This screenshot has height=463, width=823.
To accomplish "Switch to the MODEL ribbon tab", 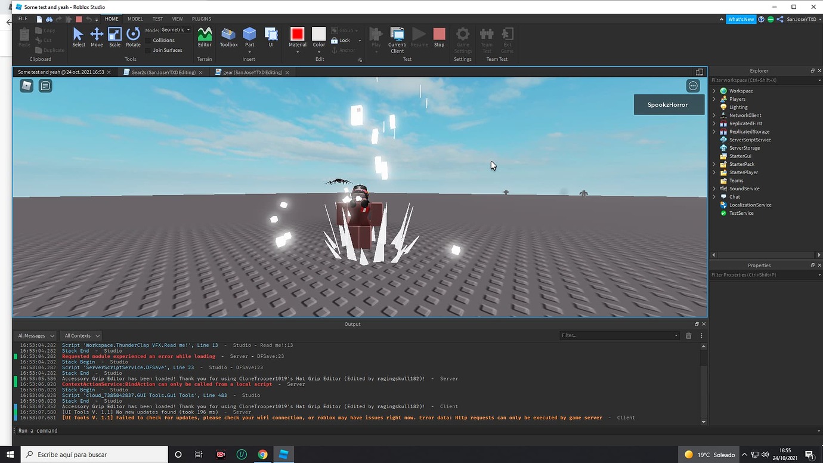I will [135, 18].
